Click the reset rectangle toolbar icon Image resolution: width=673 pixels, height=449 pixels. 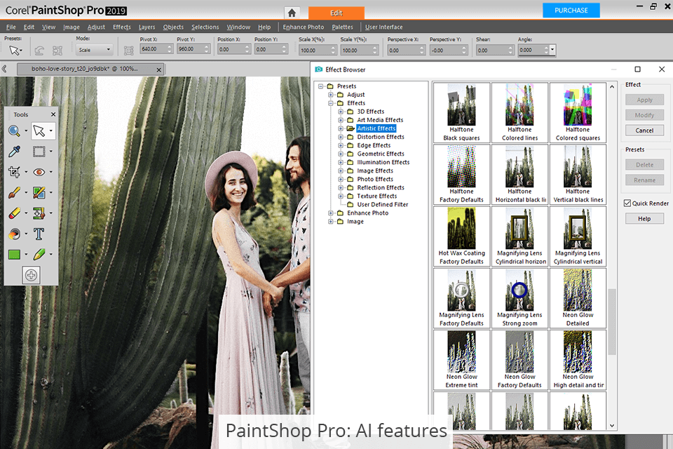click(57, 51)
